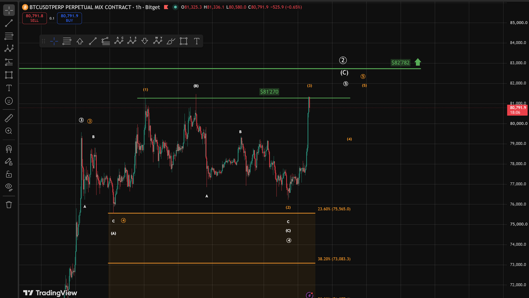Click the BTCUSDTPERP symbol title
The image size is (529, 298).
pos(80,7)
